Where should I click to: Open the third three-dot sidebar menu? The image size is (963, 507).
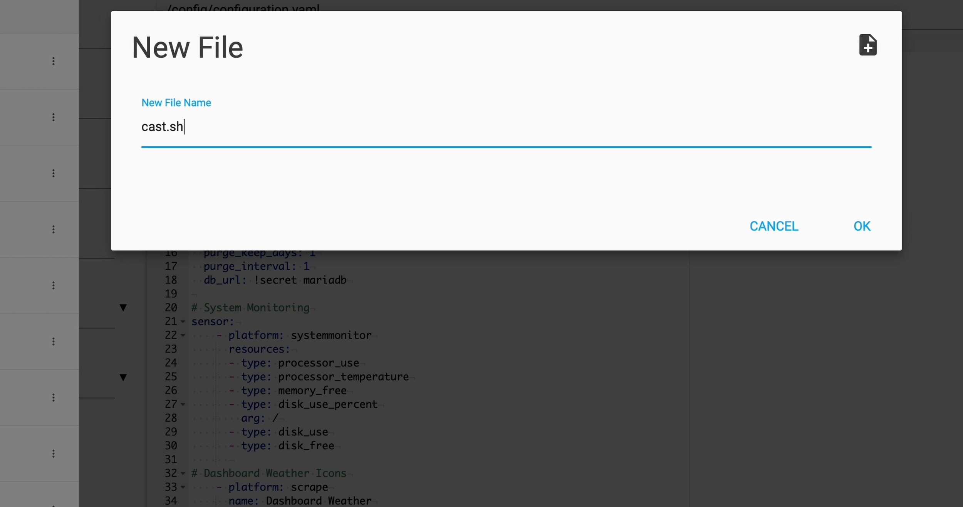[x=54, y=173]
